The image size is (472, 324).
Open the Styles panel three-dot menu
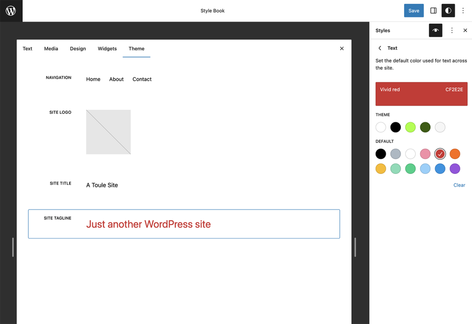tap(452, 30)
